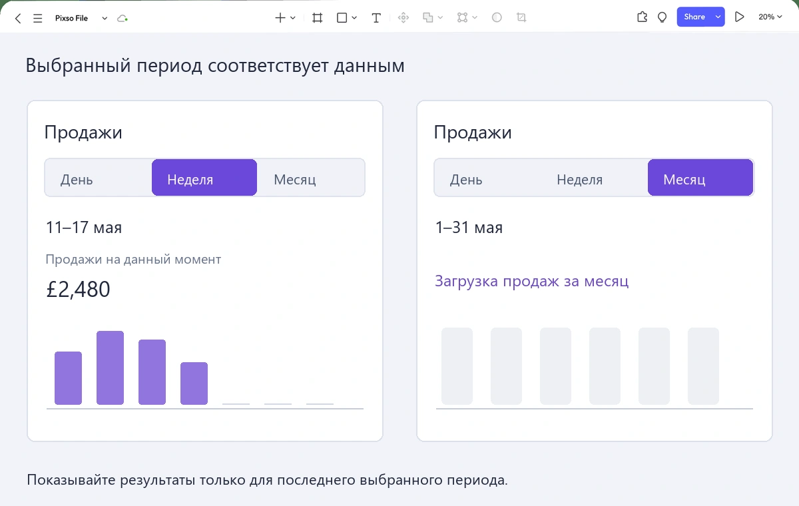Image resolution: width=799 pixels, height=506 pixels.
Task: Click the circular mask icon
Action: pos(497,18)
